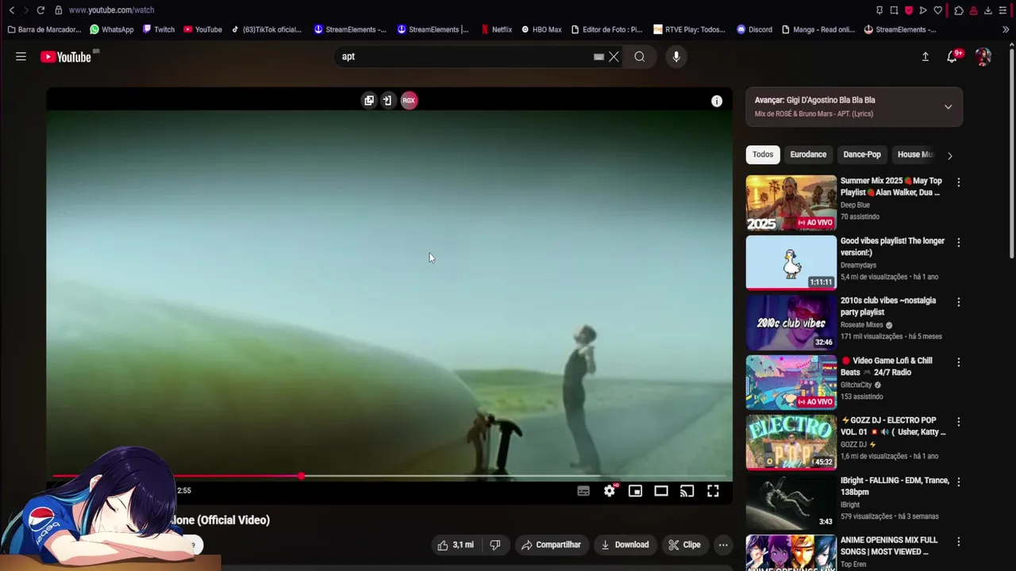Expand the Avançar mix queue panel
The height and width of the screenshot is (571, 1016).
coord(948,107)
